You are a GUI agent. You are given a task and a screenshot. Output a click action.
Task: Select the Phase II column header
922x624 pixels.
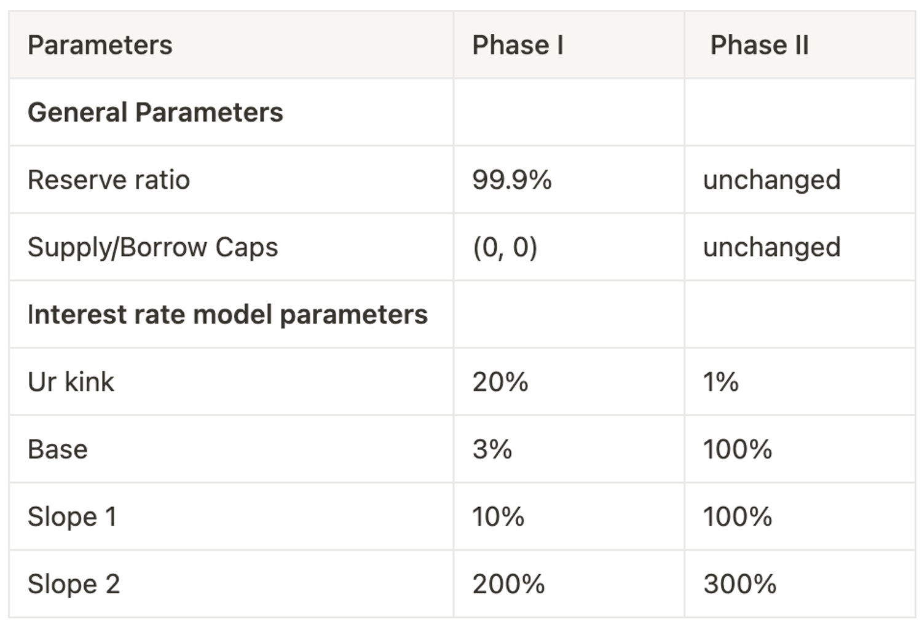[759, 45]
